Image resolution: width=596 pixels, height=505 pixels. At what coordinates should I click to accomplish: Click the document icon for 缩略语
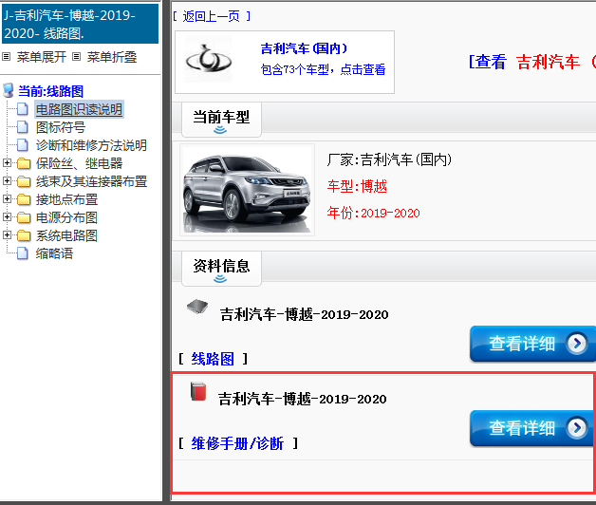tap(23, 253)
